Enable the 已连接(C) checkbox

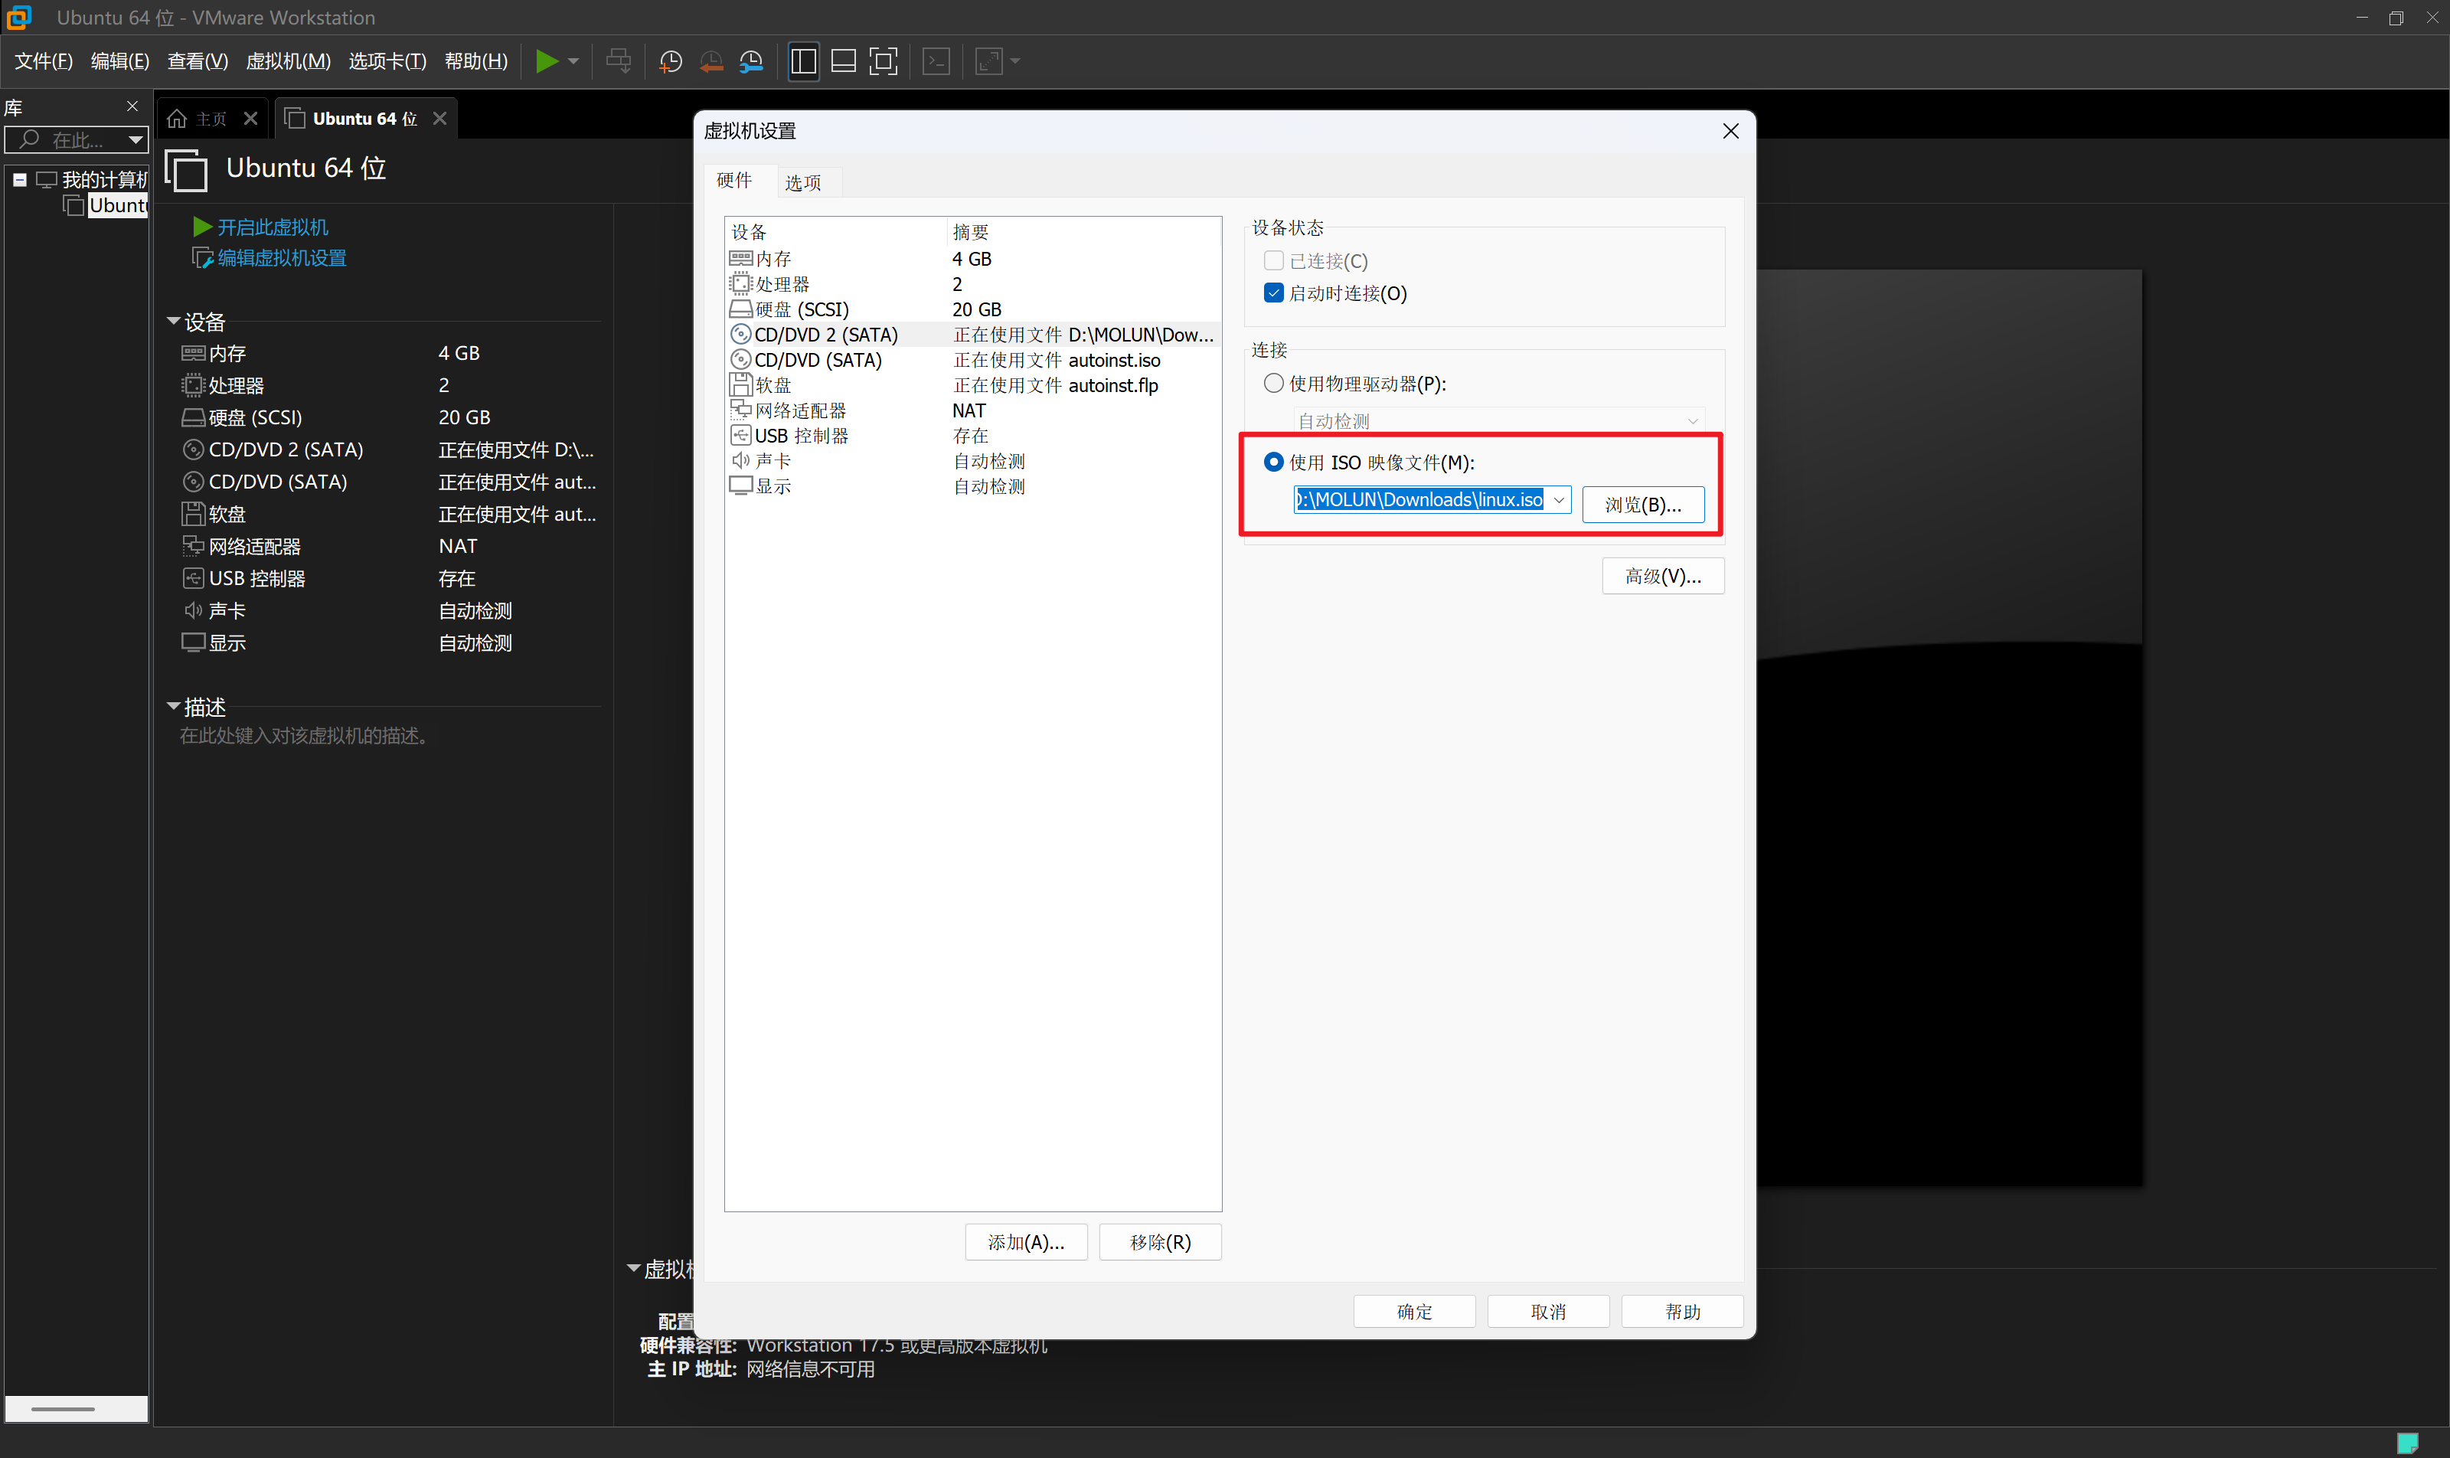1273,260
